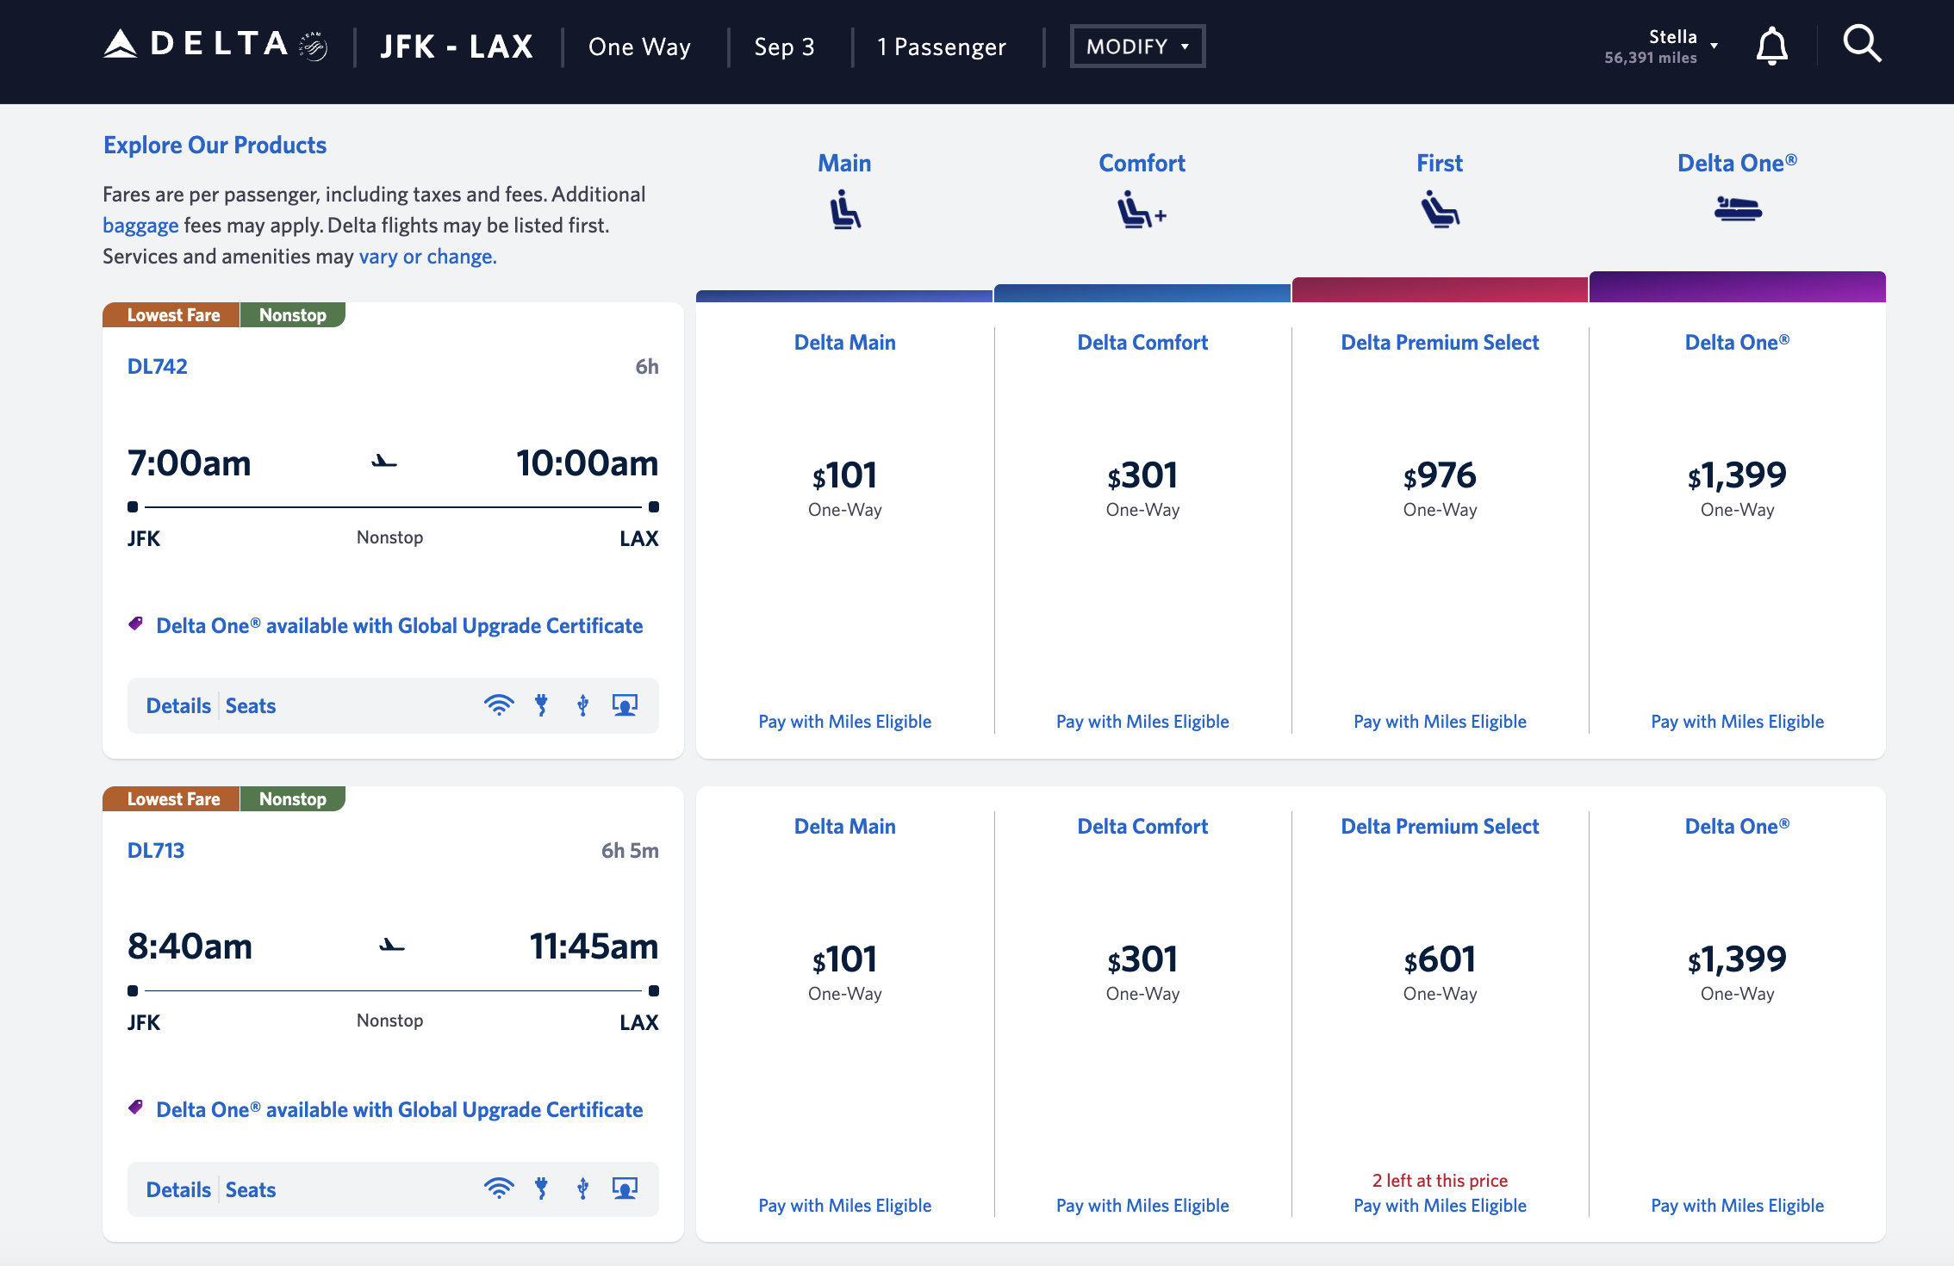The image size is (1954, 1266).
Task: Click the Lowest Fare badge on DL742
Action: coord(171,315)
